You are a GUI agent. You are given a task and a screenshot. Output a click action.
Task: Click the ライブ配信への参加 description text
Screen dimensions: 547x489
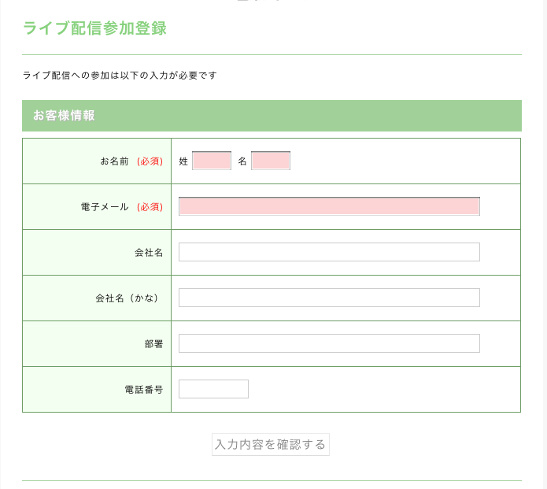tap(120, 76)
